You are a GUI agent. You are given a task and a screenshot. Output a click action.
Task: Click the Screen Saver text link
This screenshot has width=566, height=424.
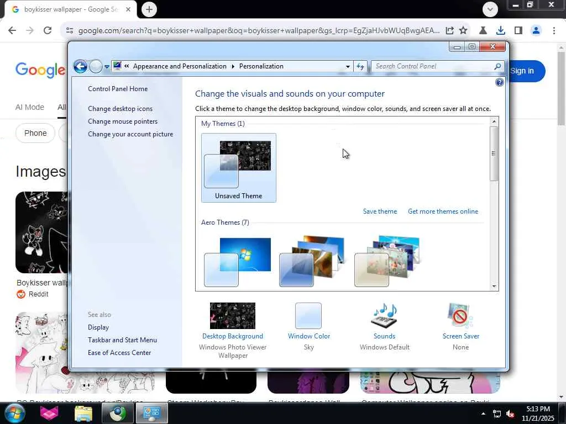[x=461, y=336]
